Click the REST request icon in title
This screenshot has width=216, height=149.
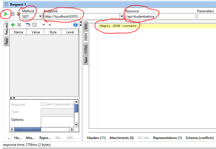6,4
